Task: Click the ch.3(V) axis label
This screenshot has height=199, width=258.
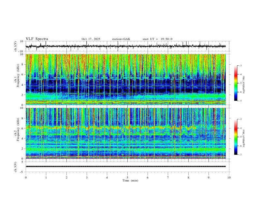Action: tap(16, 167)
